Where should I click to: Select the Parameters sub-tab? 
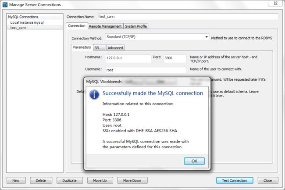82,47
